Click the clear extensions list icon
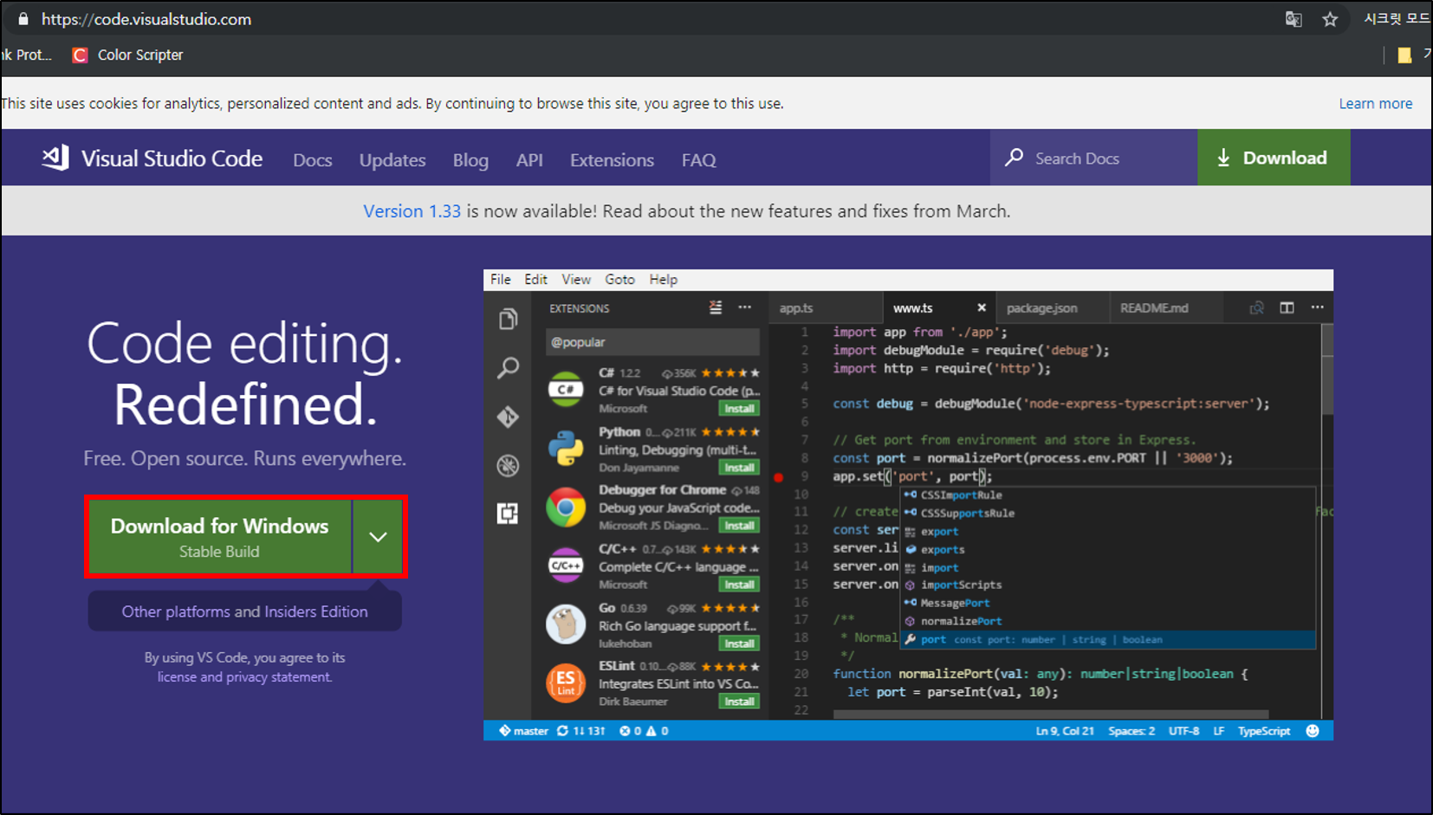1433x815 pixels. point(716,307)
